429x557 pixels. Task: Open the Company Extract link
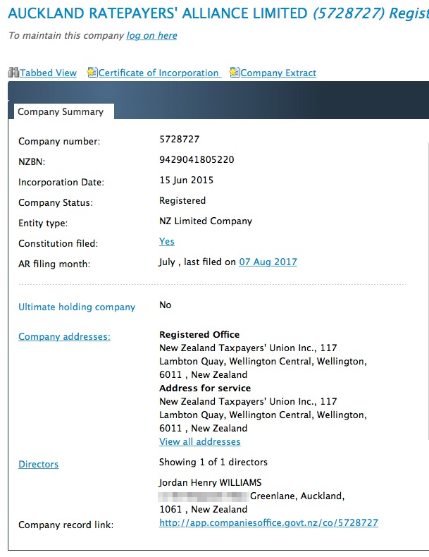tap(278, 73)
